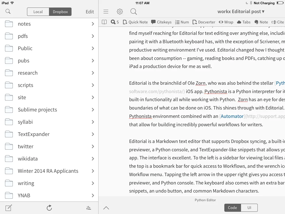
Task: Select the TextExpander folder name
Action: click(34, 134)
